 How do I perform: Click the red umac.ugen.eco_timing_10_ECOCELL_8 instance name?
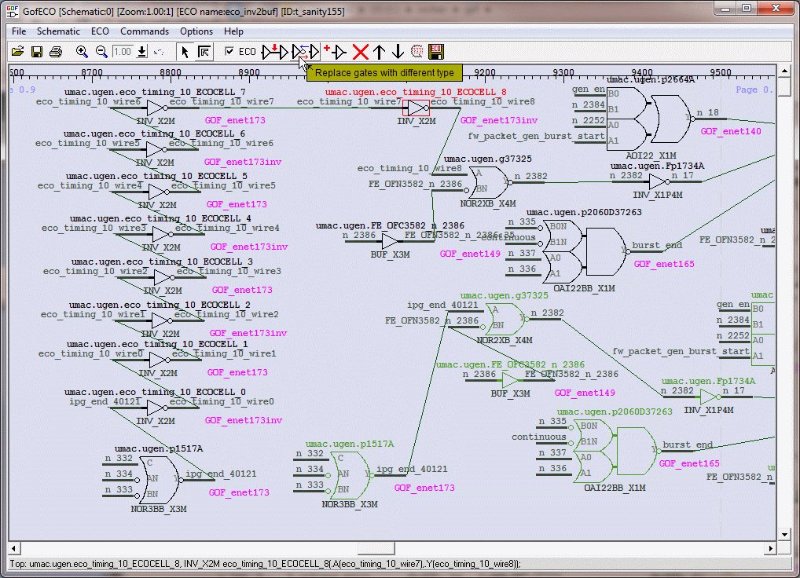coord(416,92)
